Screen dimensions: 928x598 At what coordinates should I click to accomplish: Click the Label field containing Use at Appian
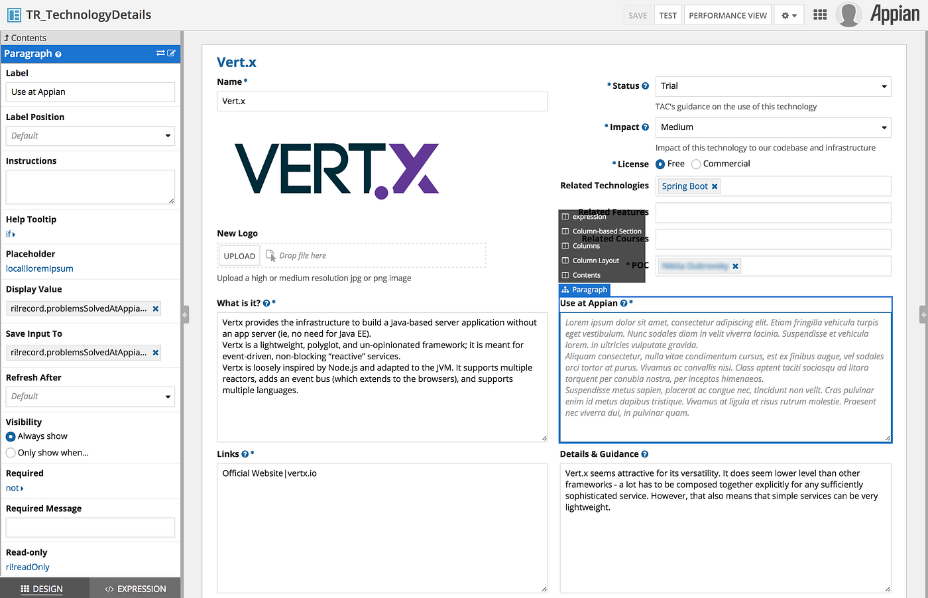[x=90, y=92]
